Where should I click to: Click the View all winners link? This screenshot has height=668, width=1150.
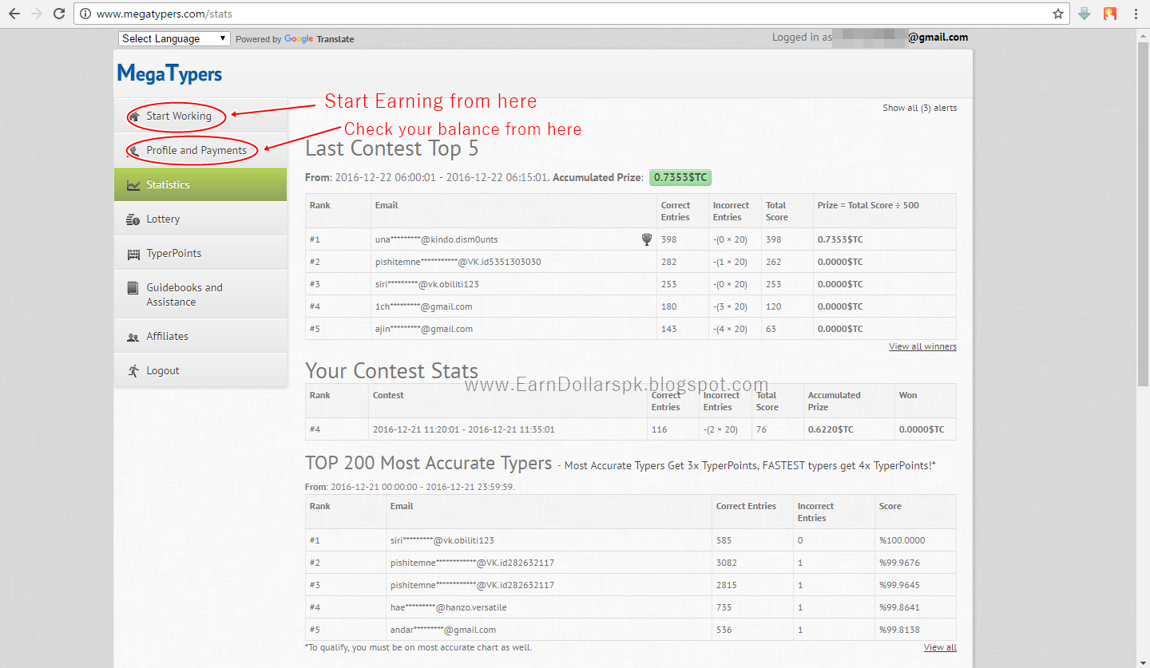(x=922, y=346)
